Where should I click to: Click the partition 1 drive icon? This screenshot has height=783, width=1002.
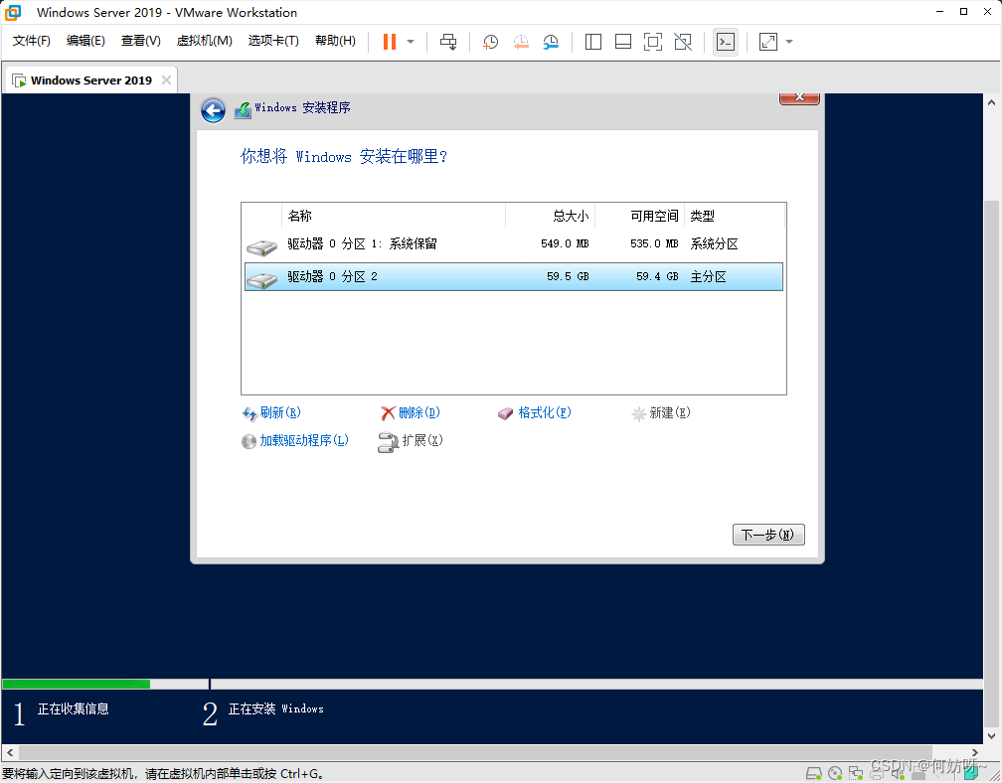click(262, 246)
